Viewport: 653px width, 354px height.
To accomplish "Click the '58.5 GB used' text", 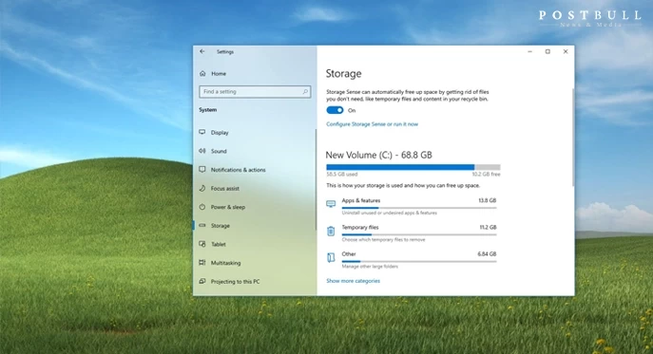I will pyautogui.click(x=342, y=175).
